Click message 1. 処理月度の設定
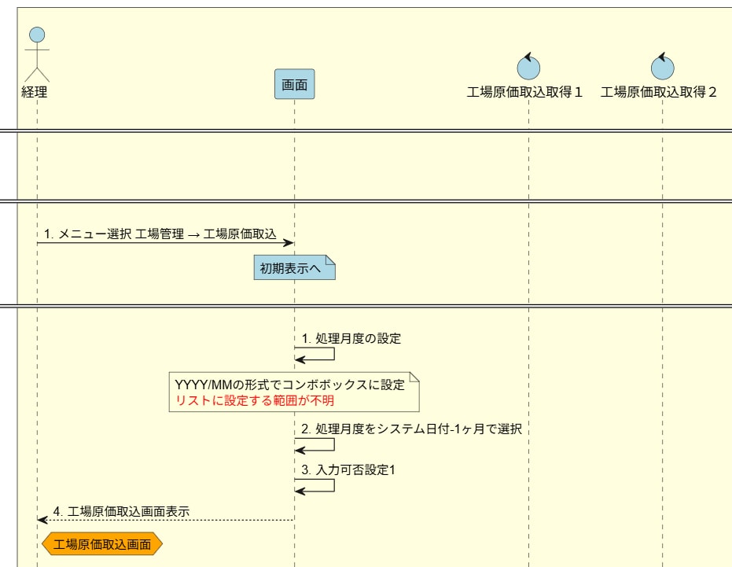732x567 pixels. point(351,339)
